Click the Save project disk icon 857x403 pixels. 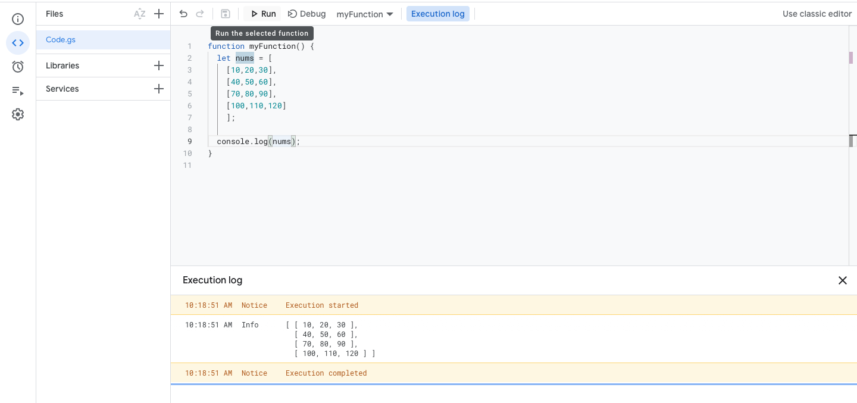click(225, 14)
